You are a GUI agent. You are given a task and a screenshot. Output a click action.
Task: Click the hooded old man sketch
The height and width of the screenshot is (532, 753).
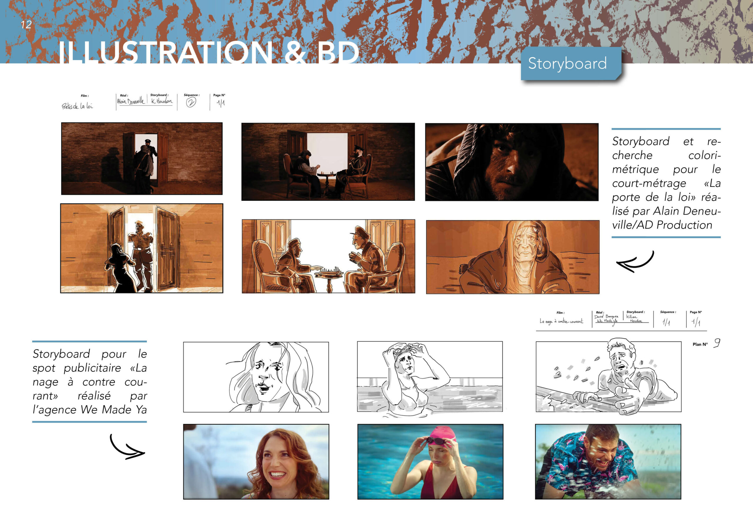[x=512, y=257]
